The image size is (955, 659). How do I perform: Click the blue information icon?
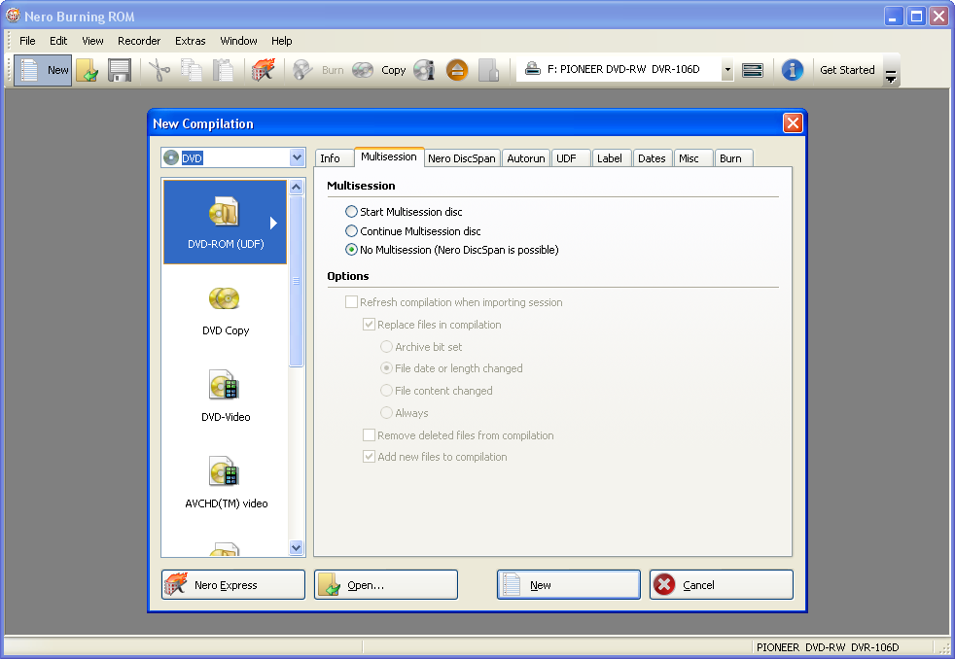point(793,70)
